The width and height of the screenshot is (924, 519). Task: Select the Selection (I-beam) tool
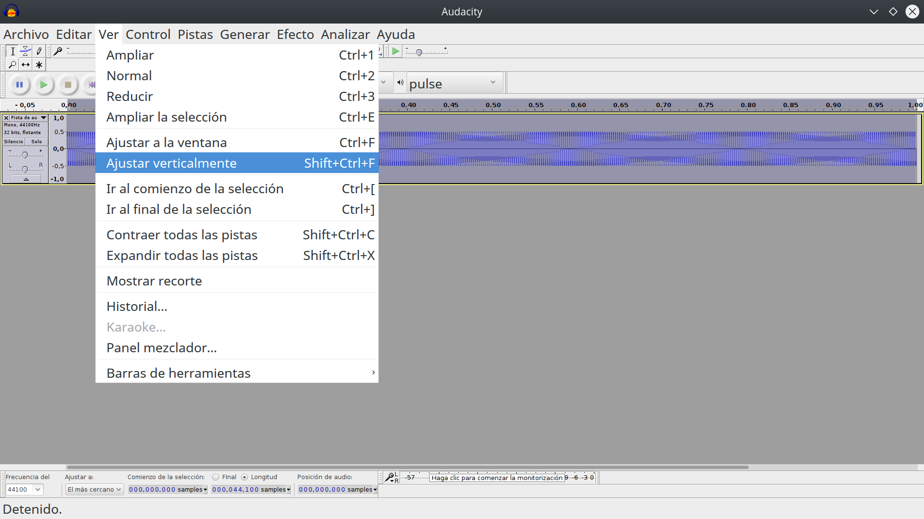coord(13,51)
